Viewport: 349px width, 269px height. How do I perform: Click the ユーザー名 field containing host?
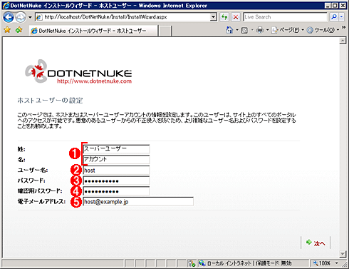tap(116, 171)
